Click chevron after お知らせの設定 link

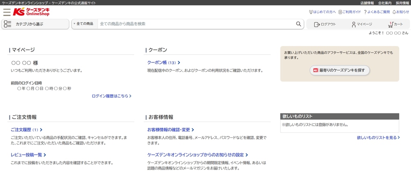(247, 155)
